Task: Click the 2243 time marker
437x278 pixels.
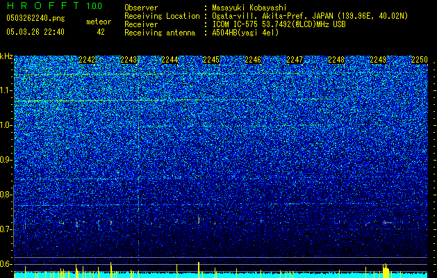Action: [x=129, y=60]
